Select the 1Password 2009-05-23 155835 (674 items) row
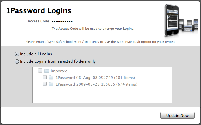 click(102, 84)
